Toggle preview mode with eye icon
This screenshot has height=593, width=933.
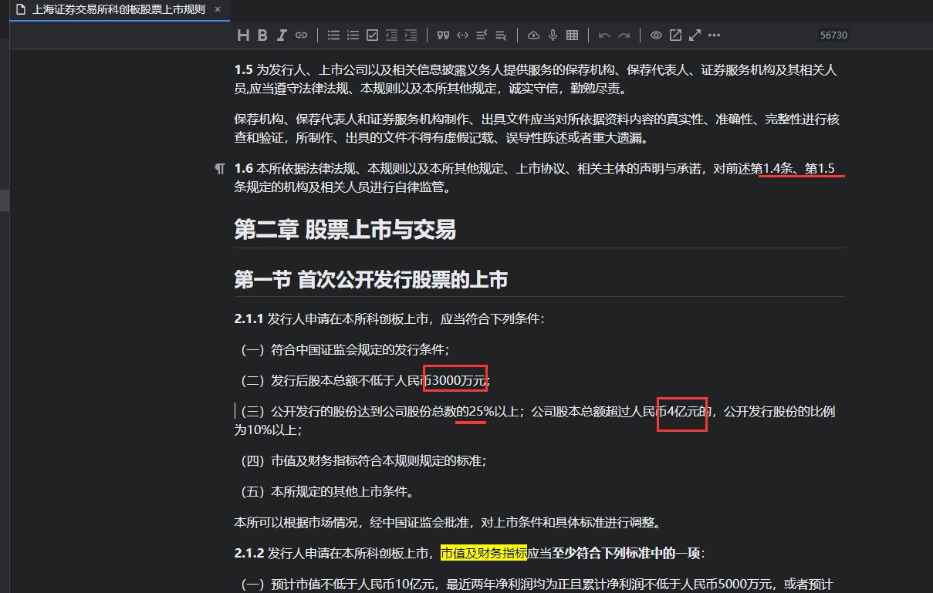pos(656,35)
